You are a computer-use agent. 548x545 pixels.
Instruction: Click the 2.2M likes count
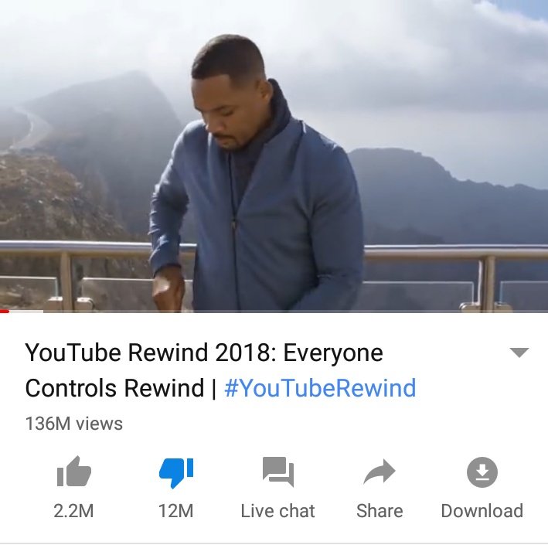[x=73, y=511]
